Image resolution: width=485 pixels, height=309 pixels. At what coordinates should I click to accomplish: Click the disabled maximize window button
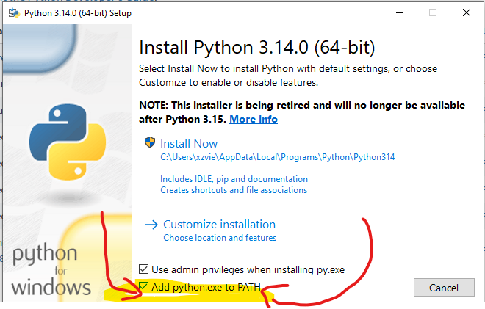click(x=433, y=12)
